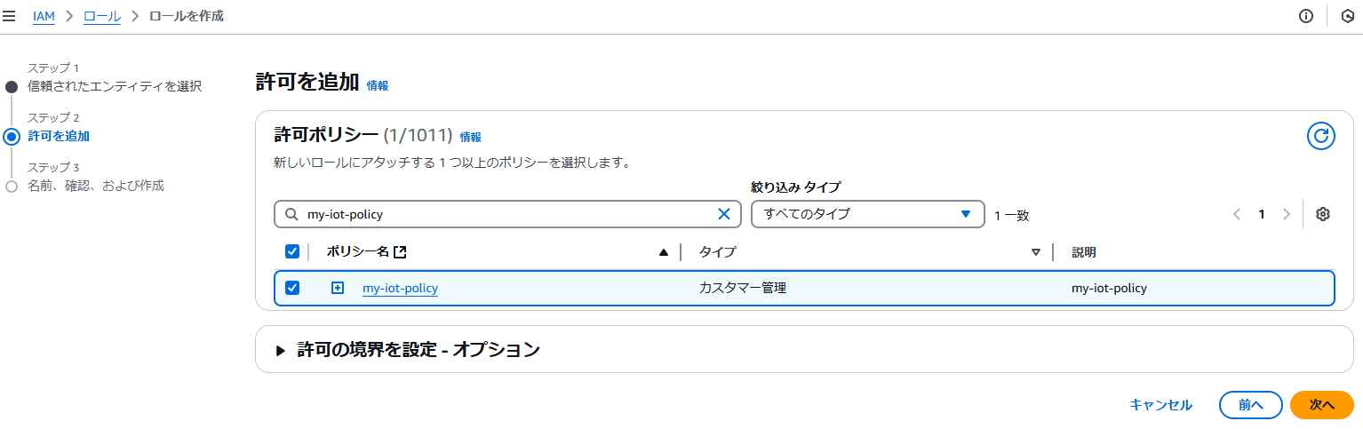Click into the policy search field

[x=506, y=214]
